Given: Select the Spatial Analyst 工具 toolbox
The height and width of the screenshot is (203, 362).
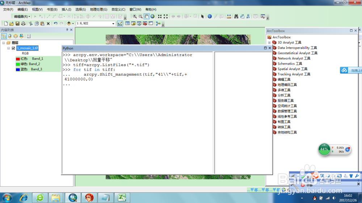Looking at the screenshot, I should pyautogui.click(x=292, y=69).
